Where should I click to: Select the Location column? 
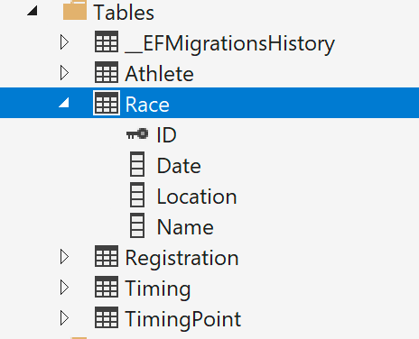click(x=197, y=197)
